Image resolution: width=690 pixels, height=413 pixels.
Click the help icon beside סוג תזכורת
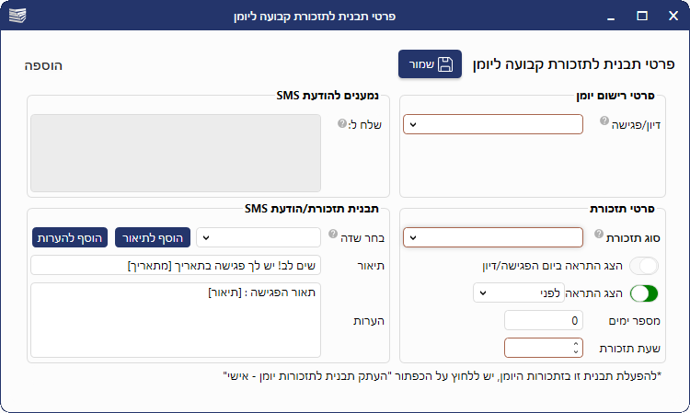pyautogui.click(x=599, y=235)
